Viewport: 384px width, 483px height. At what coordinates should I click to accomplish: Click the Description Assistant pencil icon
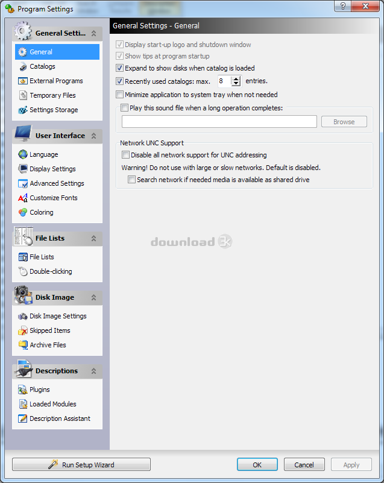[23, 418]
